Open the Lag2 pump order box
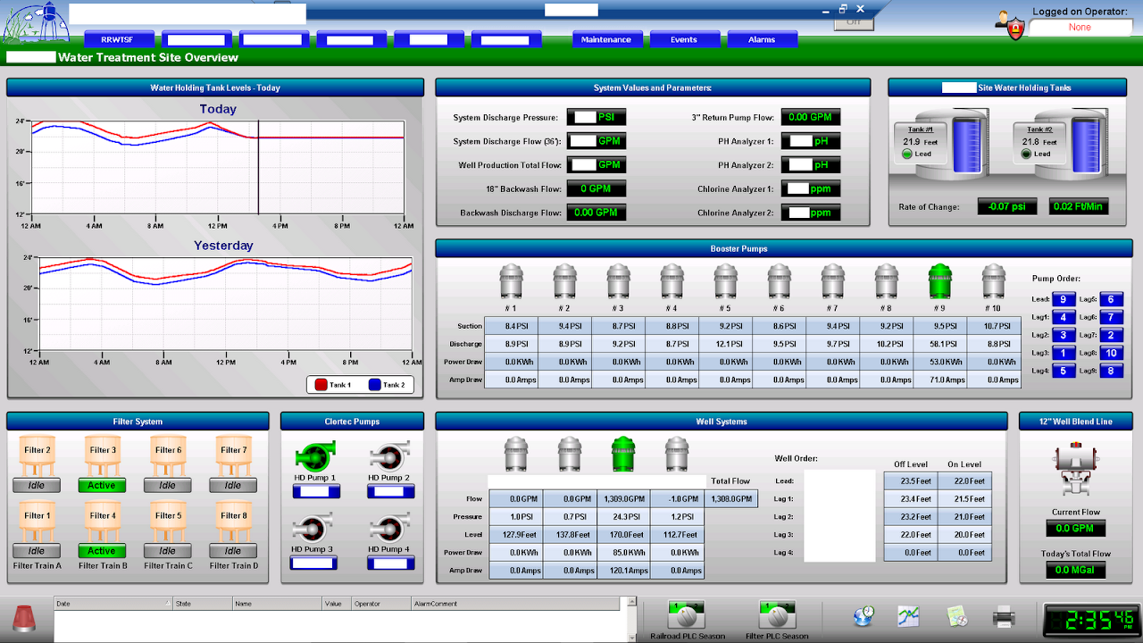Image resolution: width=1143 pixels, height=643 pixels. pyautogui.click(x=1064, y=335)
